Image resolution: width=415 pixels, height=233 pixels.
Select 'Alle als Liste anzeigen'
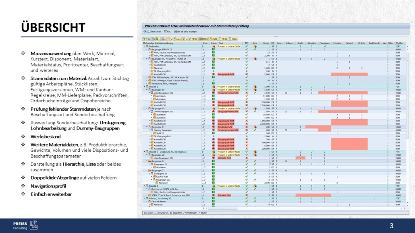pyautogui.click(x=186, y=31)
